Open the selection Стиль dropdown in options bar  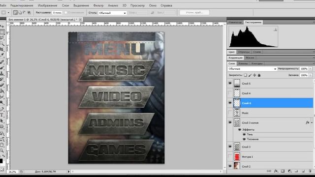click(112, 13)
